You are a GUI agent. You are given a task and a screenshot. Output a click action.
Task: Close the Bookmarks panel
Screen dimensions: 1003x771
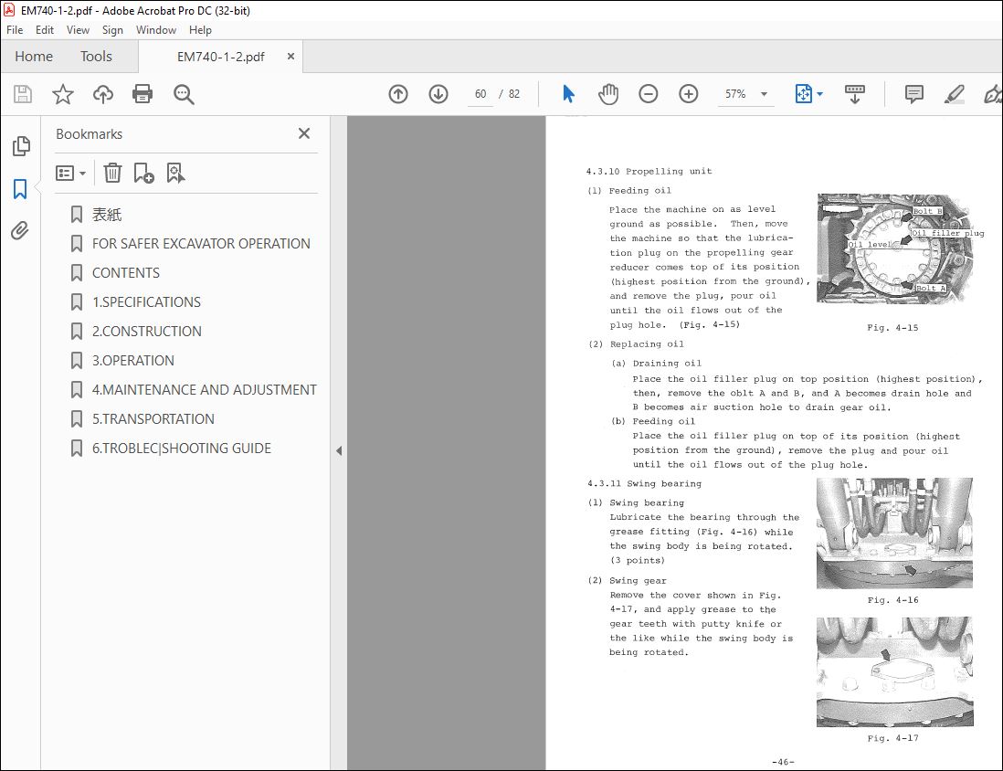pyautogui.click(x=304, y=133)
